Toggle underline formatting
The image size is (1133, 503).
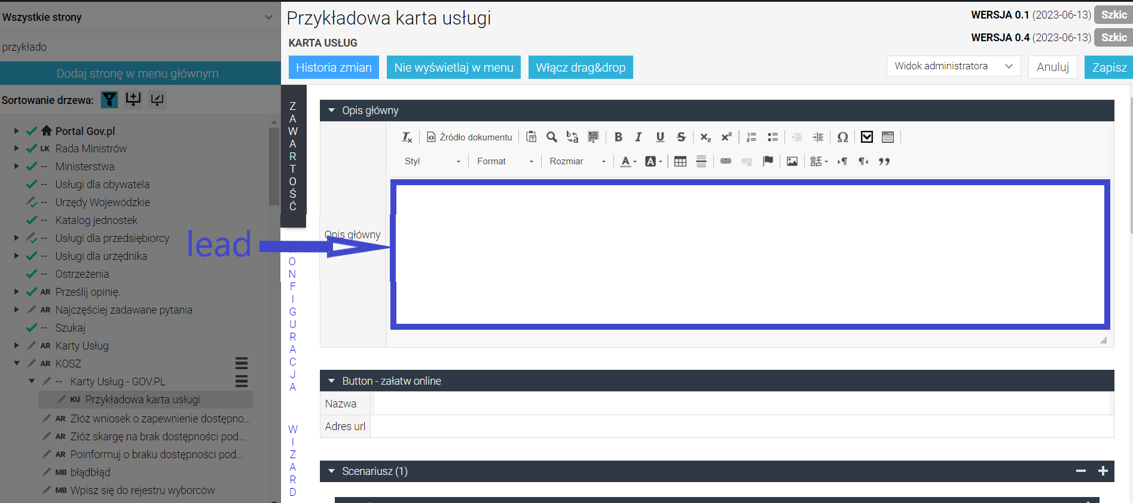pos(660,137)
